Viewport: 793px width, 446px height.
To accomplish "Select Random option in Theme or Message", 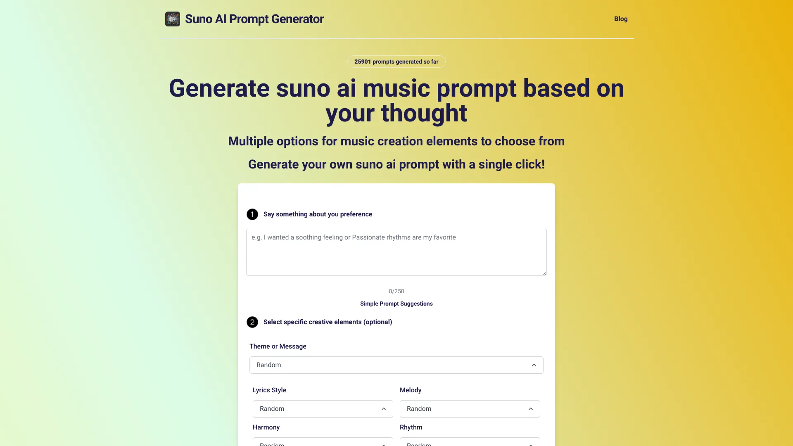I will (x=396, y=365).
